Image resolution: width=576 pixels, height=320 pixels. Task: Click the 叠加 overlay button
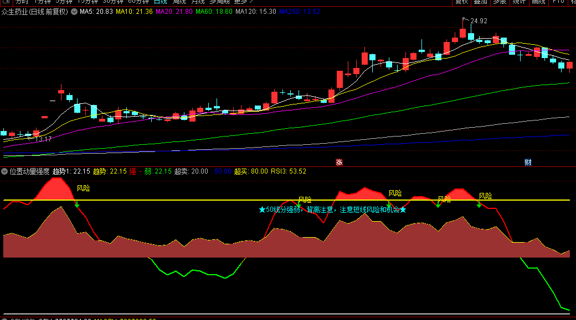click(x=481, y=2)
